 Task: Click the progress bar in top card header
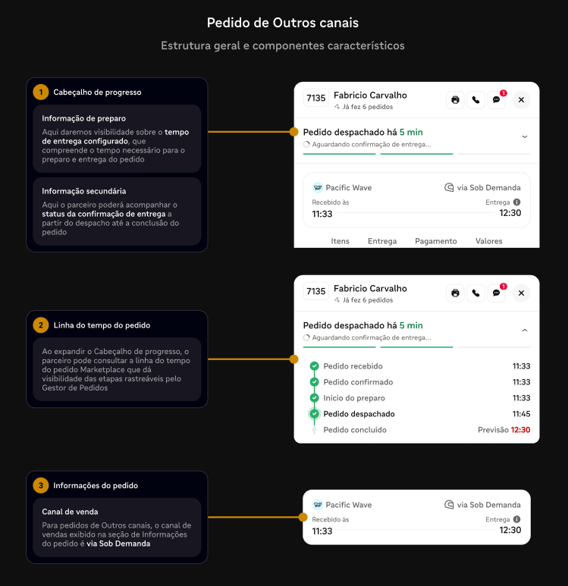point(416,154)
